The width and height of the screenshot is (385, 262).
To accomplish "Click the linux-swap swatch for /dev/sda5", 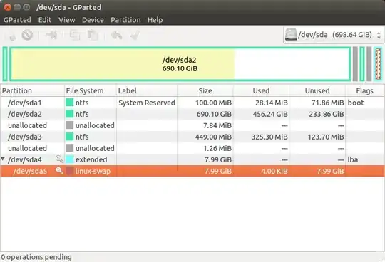I will click(69, 171).
